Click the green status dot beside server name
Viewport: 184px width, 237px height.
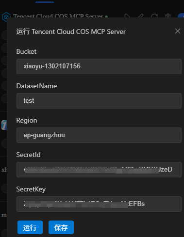(x=106, y=16)
